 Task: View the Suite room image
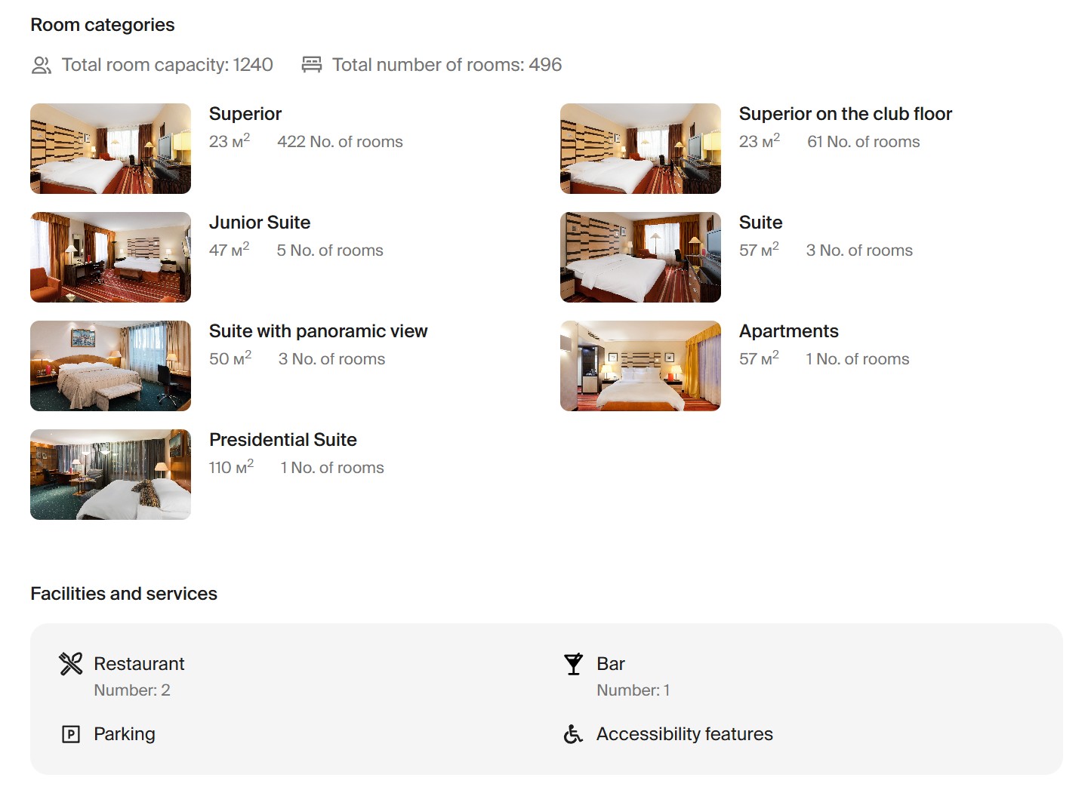coord(640,257)
